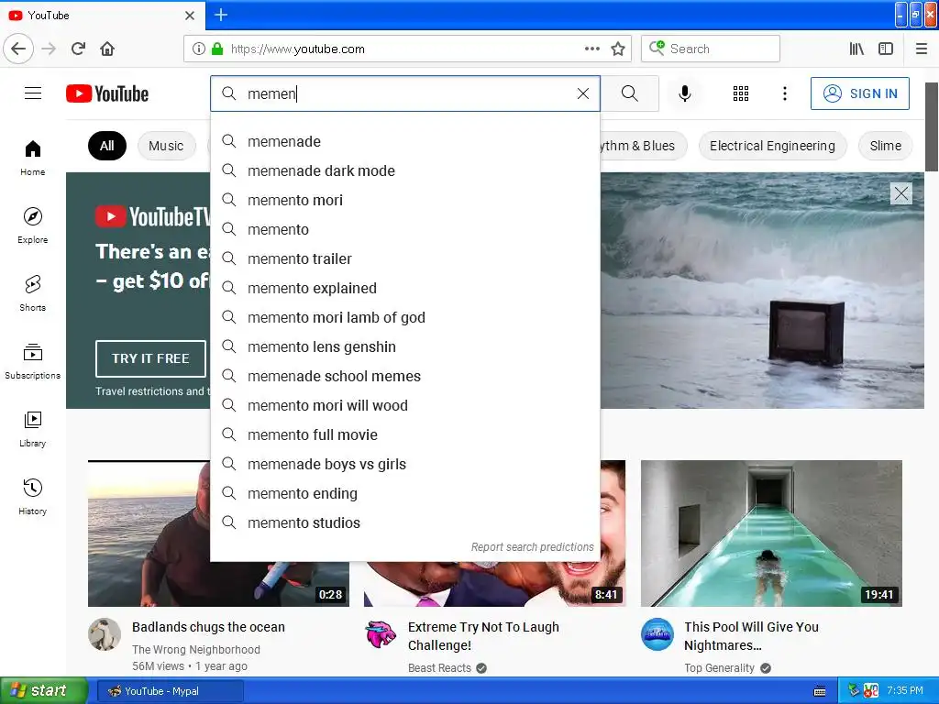Open the pool video thumbnail

(x=771, y=533)
